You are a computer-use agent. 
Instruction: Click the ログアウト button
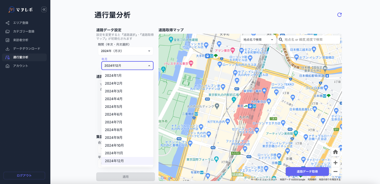(24, 176)
